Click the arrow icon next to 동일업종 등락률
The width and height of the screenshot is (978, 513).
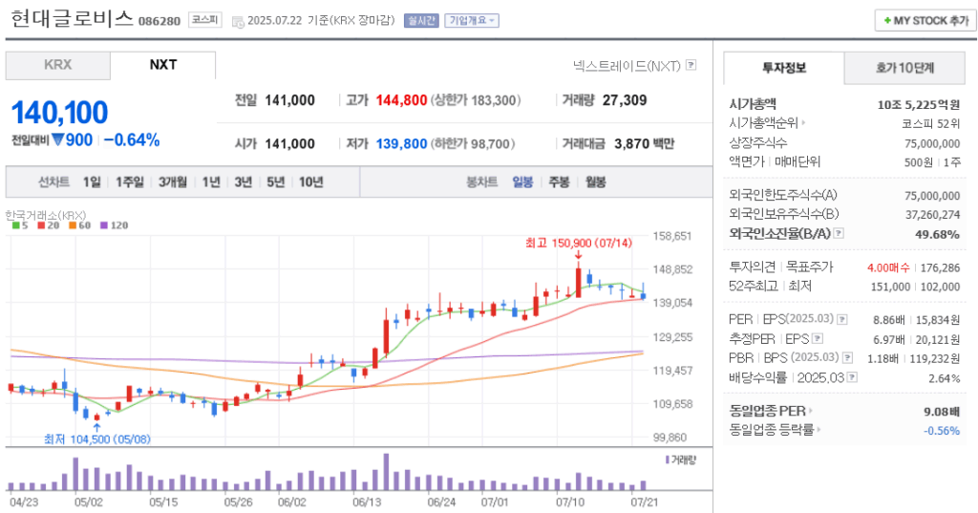[819, 429]
